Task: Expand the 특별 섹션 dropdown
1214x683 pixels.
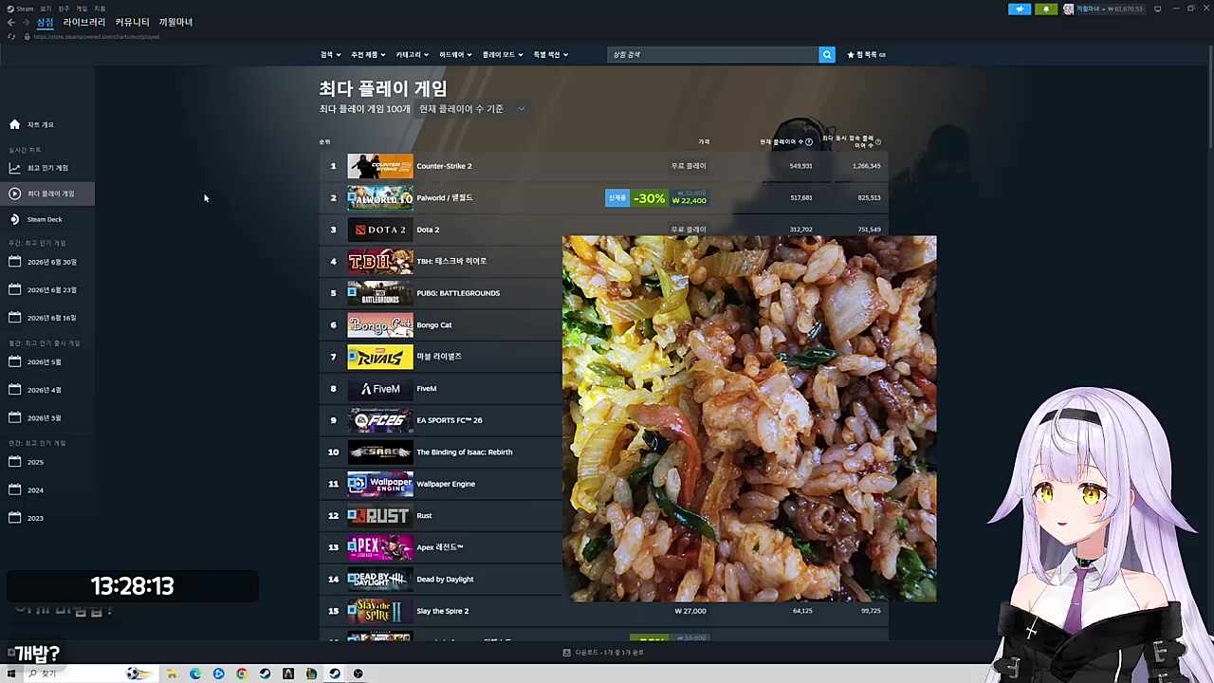Action: click(x=550, y=54)
